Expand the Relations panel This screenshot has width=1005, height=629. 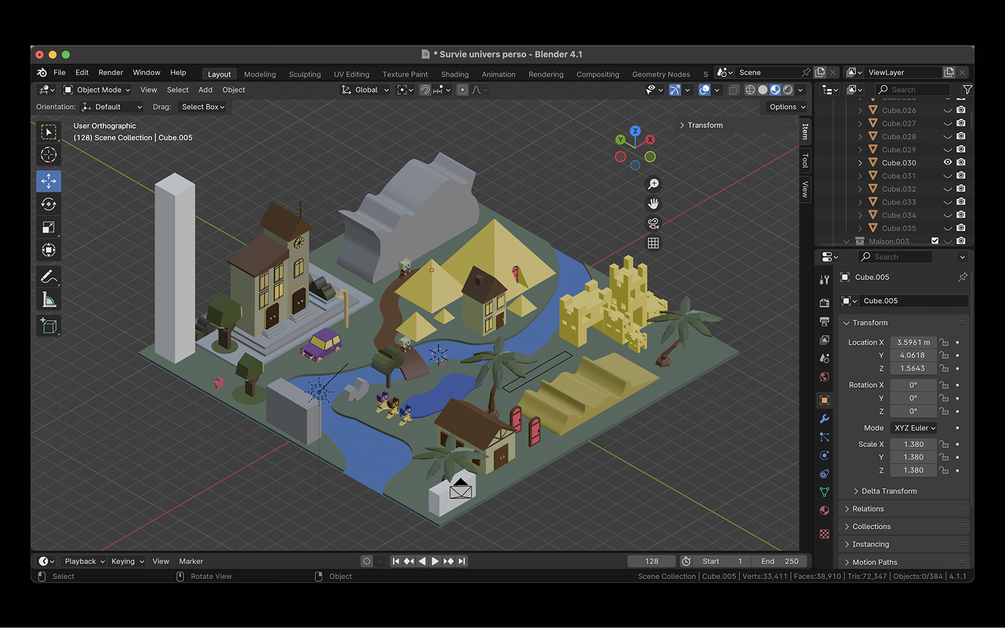coord(868,509)
